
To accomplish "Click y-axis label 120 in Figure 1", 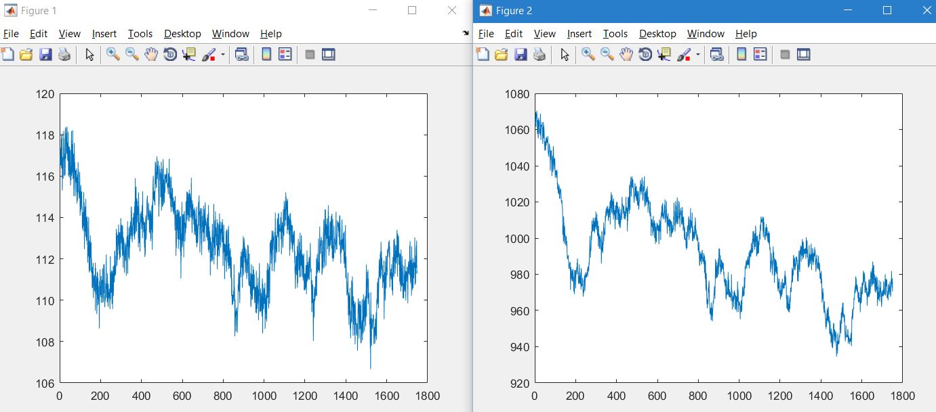I will point(45,94).
